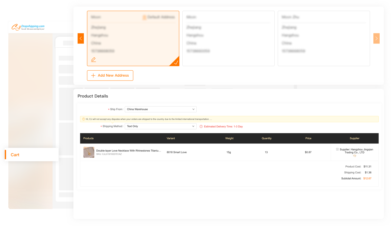Click the orange icon below supplier name
Image resolution: width=391 pixels, height=226 pixels.
355,156
